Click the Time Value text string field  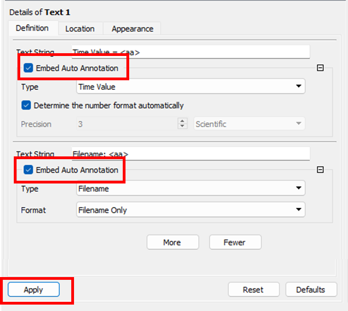191,52
